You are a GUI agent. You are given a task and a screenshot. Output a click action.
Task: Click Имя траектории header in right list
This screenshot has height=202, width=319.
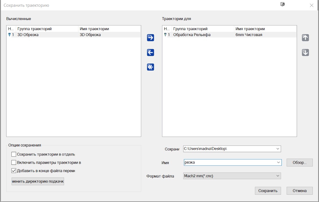[x=265, y=29]
